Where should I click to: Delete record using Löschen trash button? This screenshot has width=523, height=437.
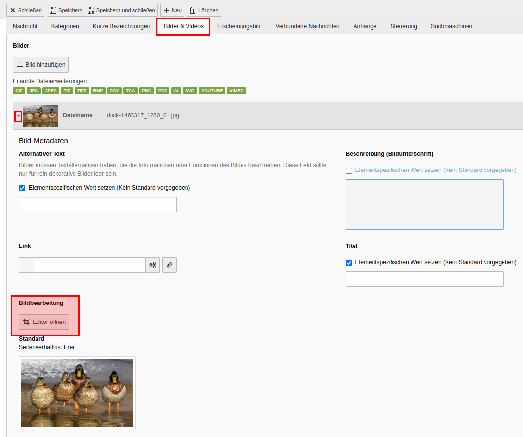204,10
